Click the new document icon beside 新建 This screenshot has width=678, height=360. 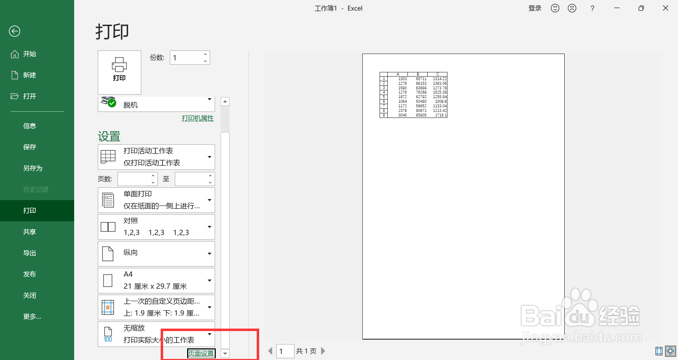[x=15, y=75]
